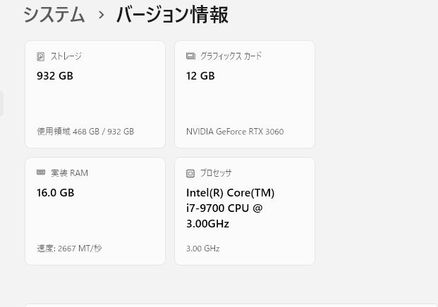Click the small tab on left window edge
438x307 pixels.
1,104
